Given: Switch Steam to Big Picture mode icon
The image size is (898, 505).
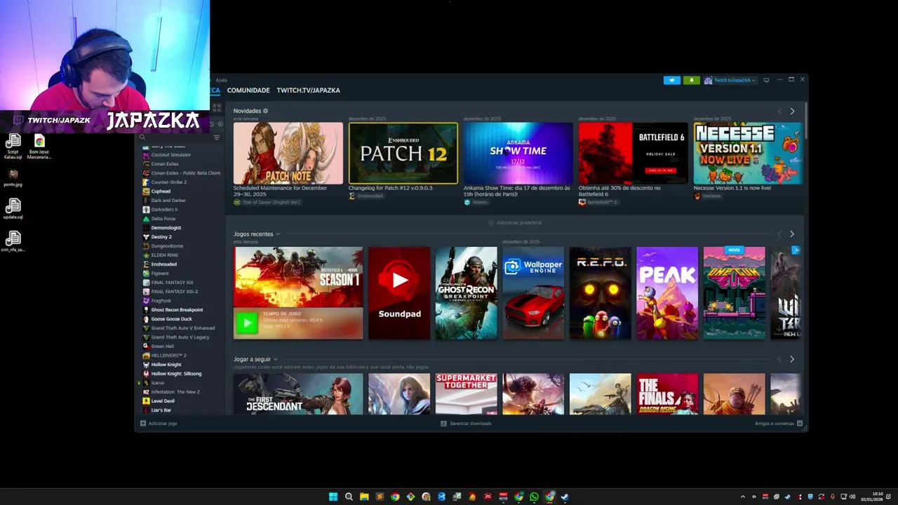Looking at the screenshot, I should coord(766,80).
